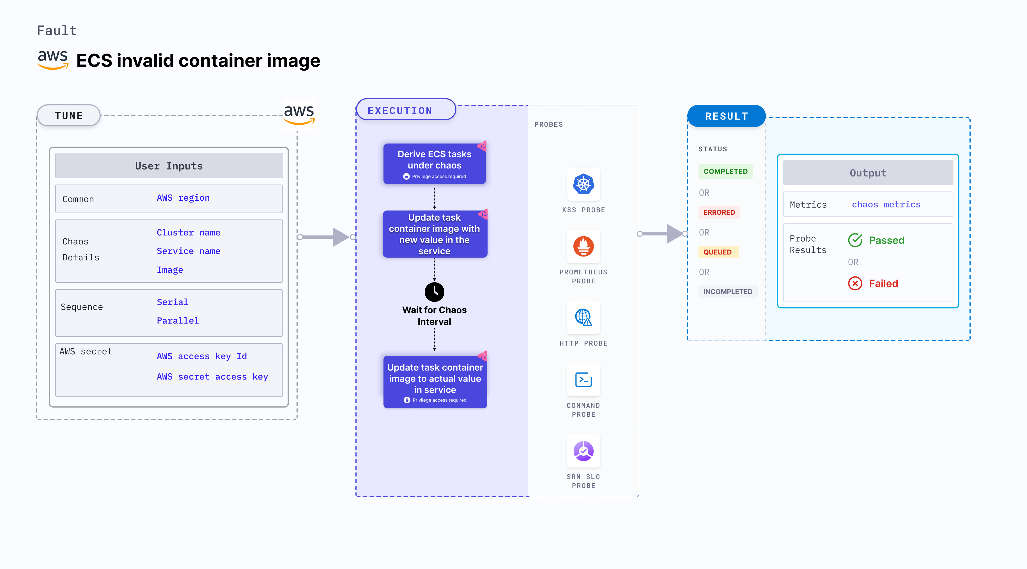
Task: Expand the User Inputs section
Action: click(x=169, y=166)
